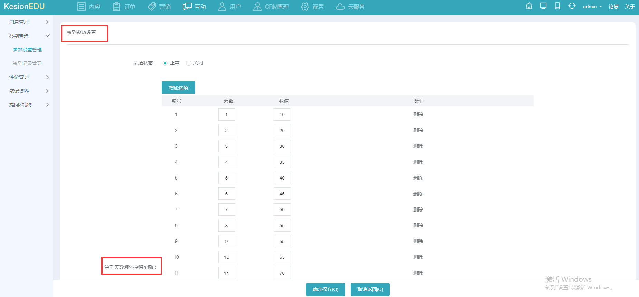Click the desktop monitor preview icon
639x297 pixels.
543,6
